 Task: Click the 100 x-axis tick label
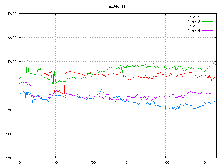pyautogui.click(x=56, y=162)
